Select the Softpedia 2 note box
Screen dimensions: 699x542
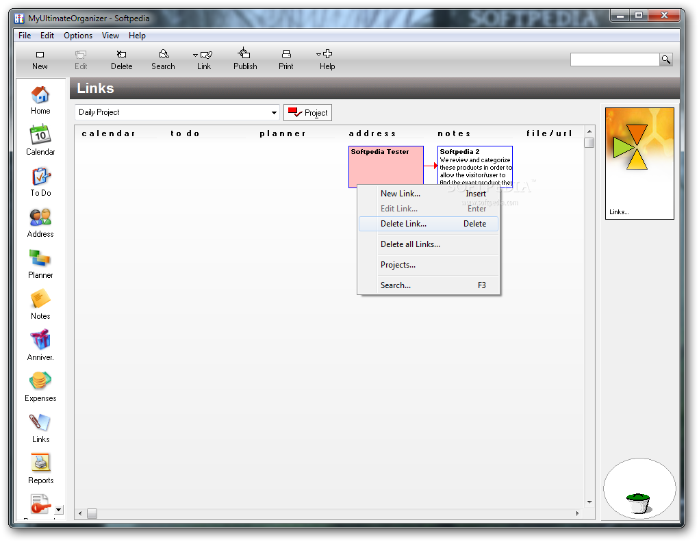pos(474,166)
